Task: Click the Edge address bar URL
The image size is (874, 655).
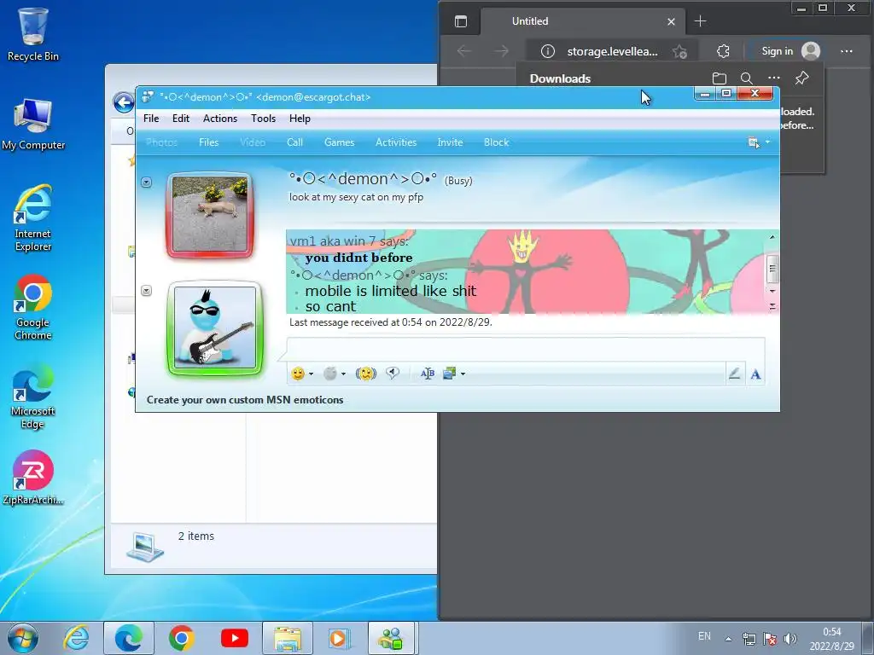Action: tap(612, 52)
